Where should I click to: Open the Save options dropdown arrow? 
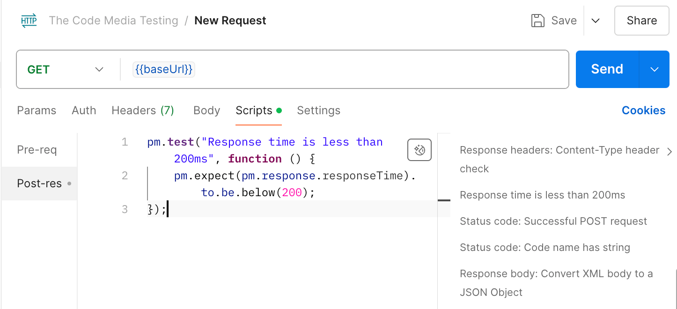click(x=596, y=21)
